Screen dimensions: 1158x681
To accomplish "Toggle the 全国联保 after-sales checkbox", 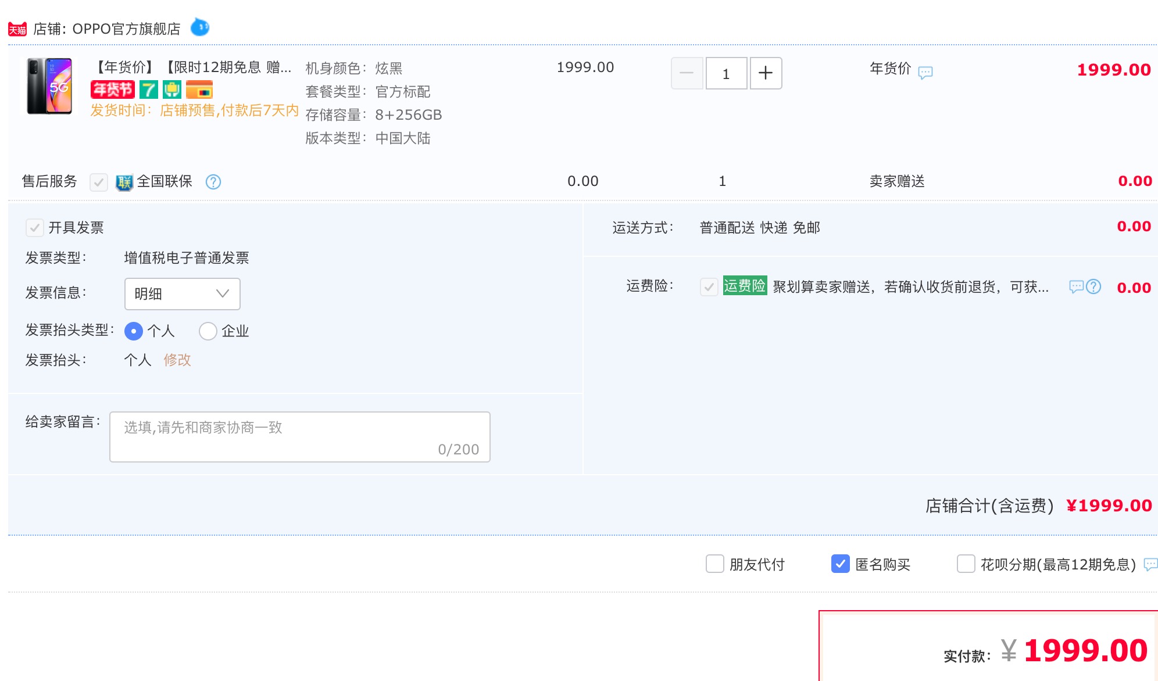I will (99, 182).
